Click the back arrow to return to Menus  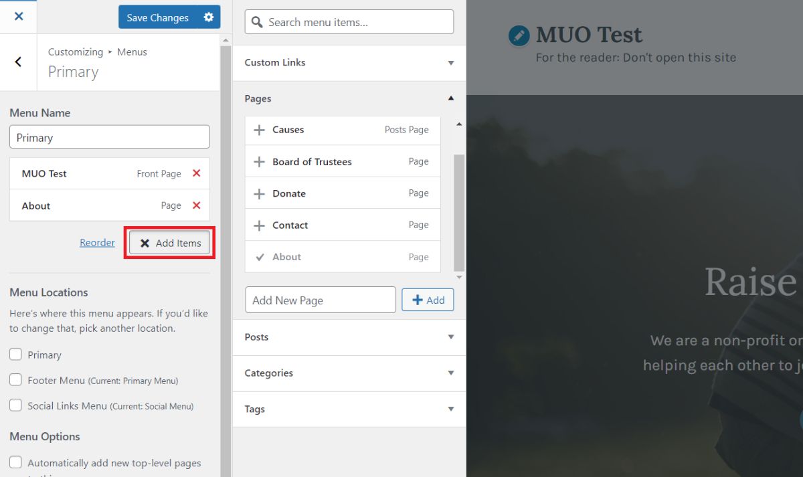[18, 62]
